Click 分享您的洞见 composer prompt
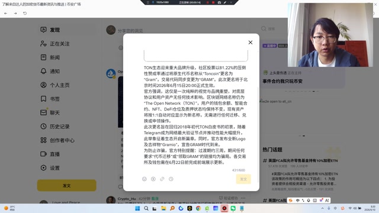Image resolution: width=379 pixels, height=213 pixels. point(130,31)
